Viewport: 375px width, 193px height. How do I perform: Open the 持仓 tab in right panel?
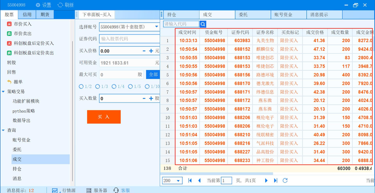click(181, 15)
